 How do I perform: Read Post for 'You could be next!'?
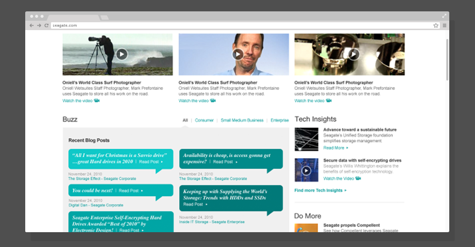point(131,191)
